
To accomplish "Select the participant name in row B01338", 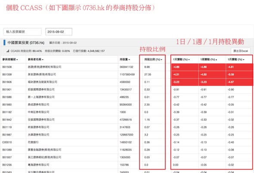I will pos(42,74).
